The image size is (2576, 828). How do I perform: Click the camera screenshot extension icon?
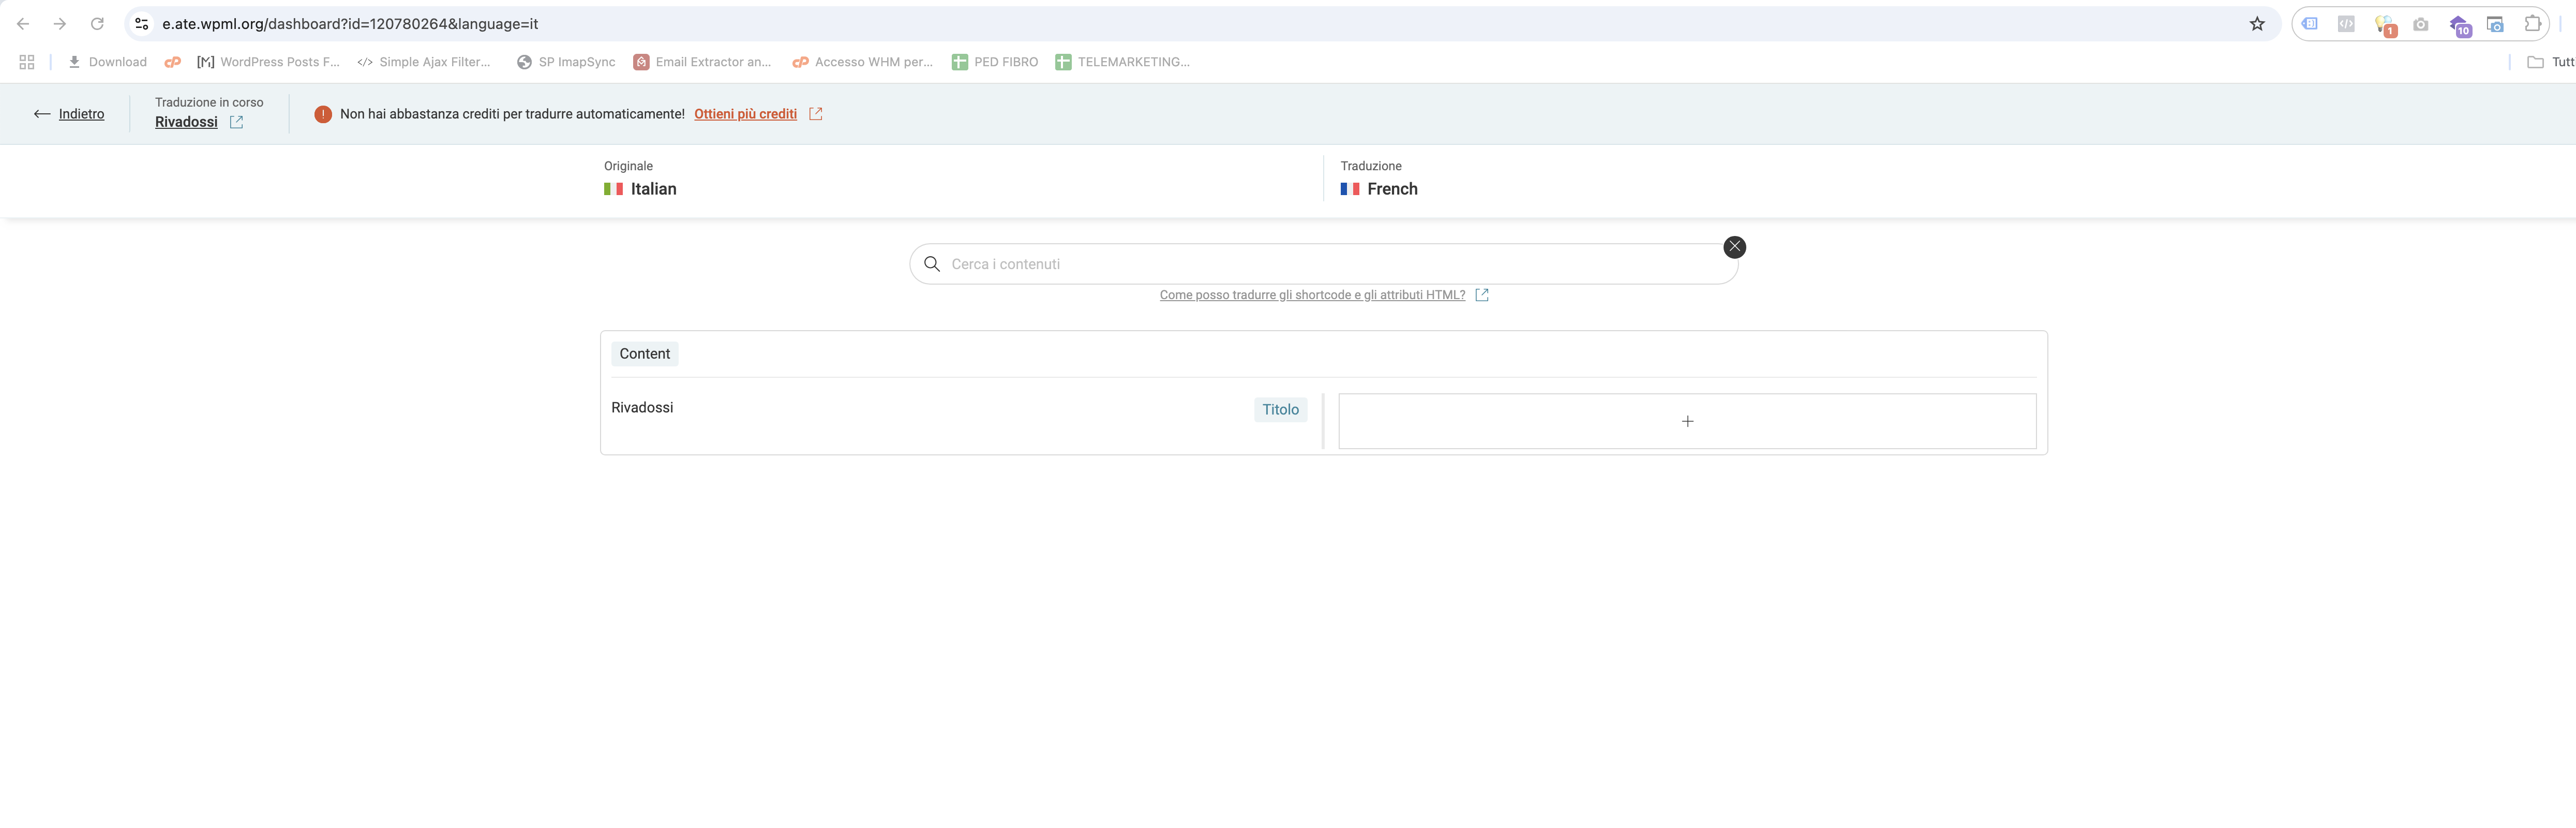coord(2420,24)
